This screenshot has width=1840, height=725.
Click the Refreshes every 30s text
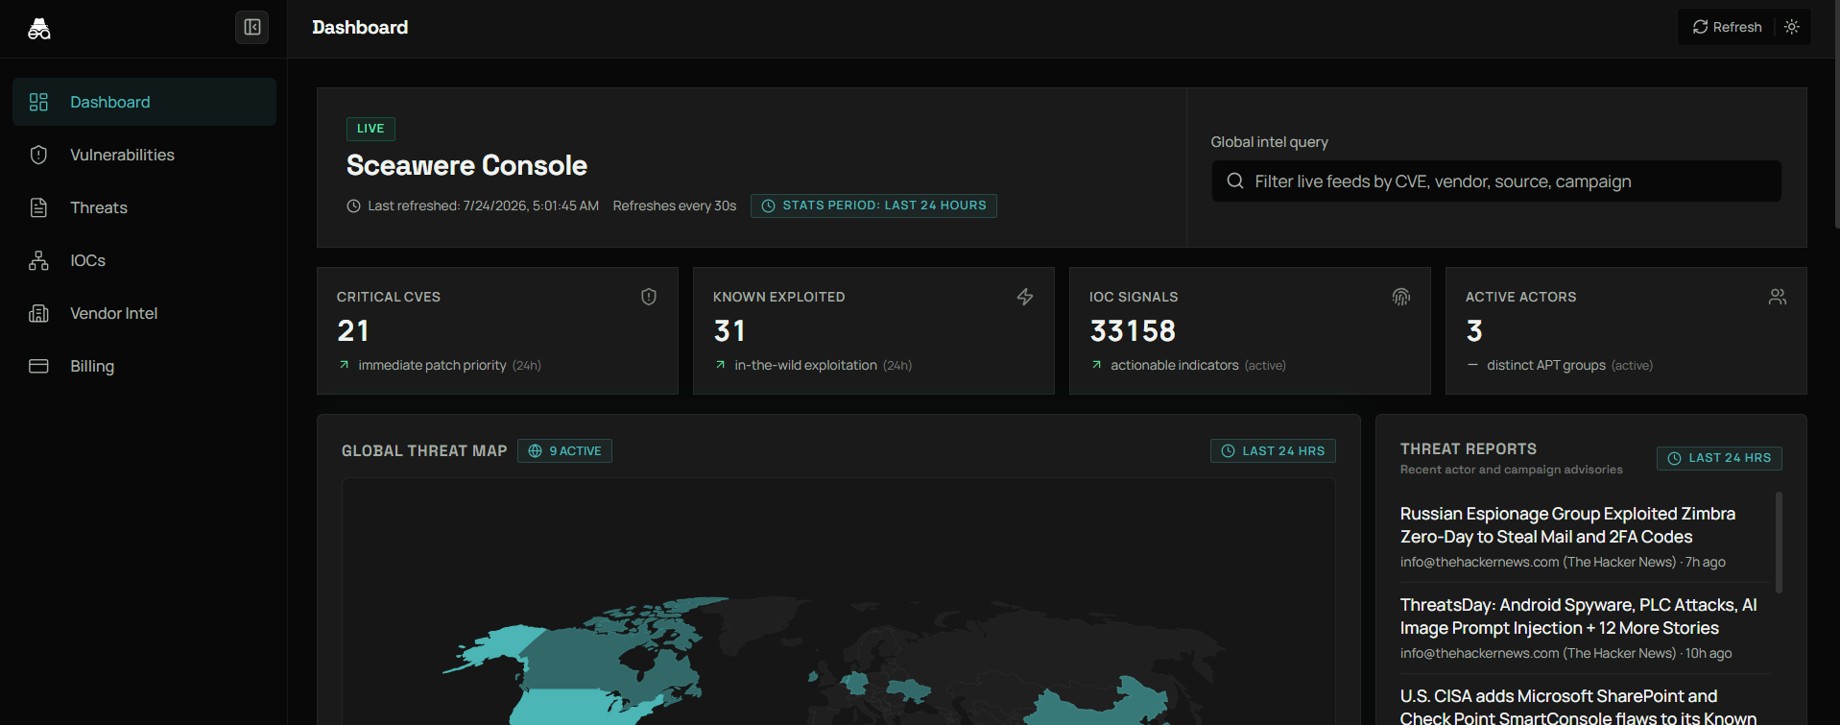click(x=675, y=205)
